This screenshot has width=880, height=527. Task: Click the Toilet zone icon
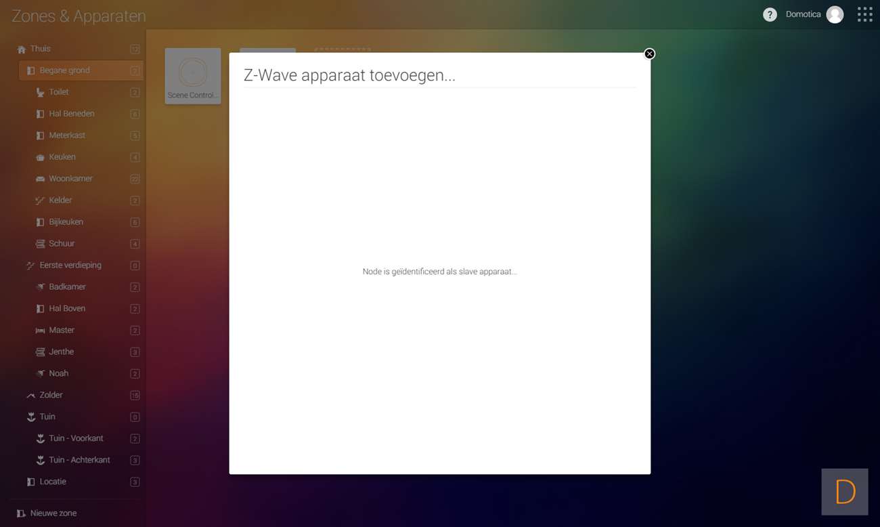(x=40, y=92)
